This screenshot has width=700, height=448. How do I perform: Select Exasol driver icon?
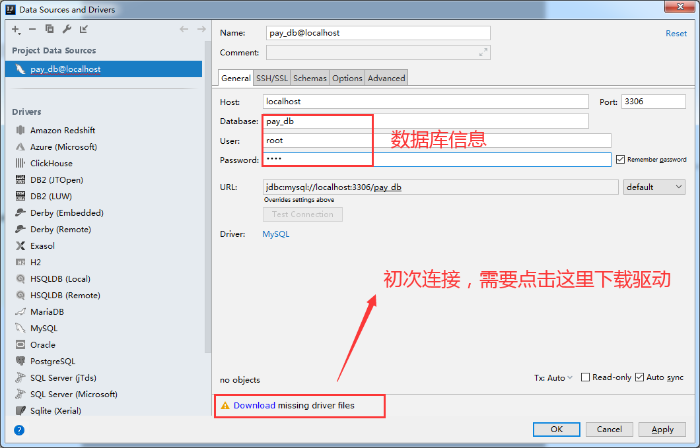coord(20,245)
